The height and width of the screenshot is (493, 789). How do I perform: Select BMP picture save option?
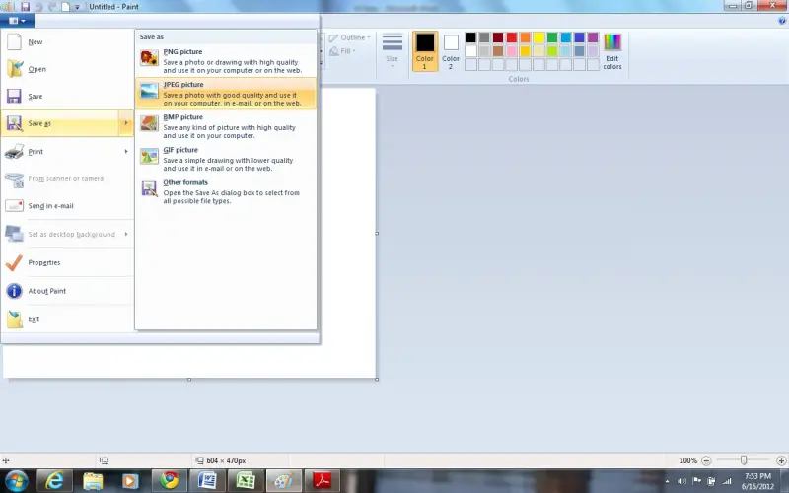pyautogui.click(x=226, y=126)
